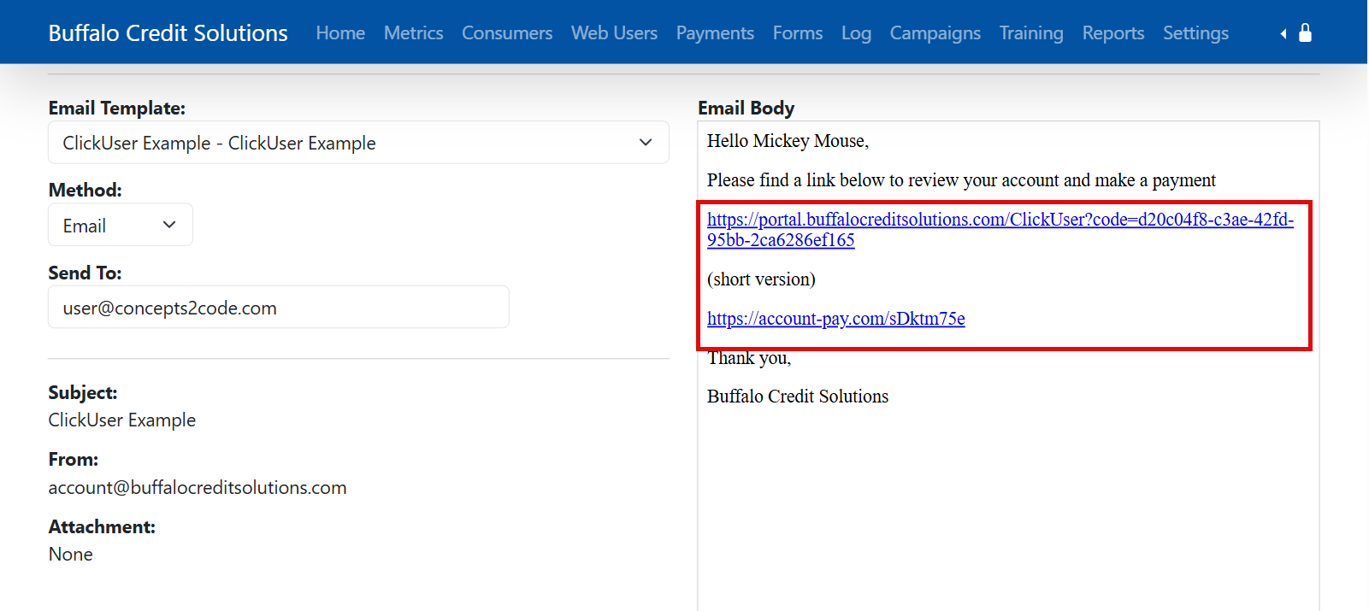Click the Send To email input field
The height and width of the screenshot is (611, 1369).
[279, 308]
